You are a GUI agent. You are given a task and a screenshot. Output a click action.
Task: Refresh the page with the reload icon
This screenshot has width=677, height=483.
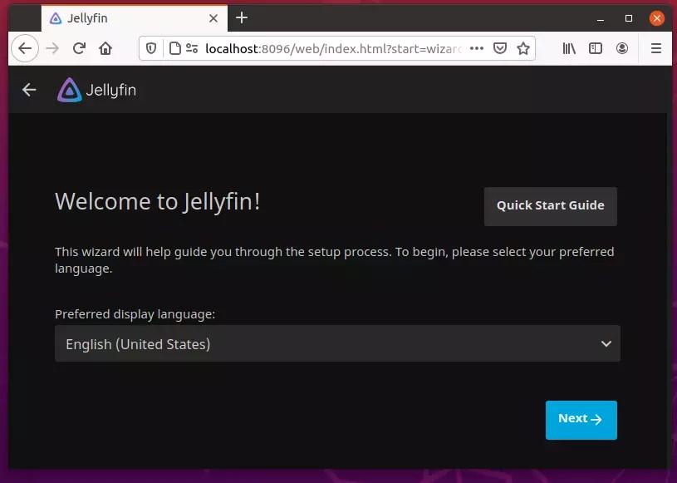(78, 48)
